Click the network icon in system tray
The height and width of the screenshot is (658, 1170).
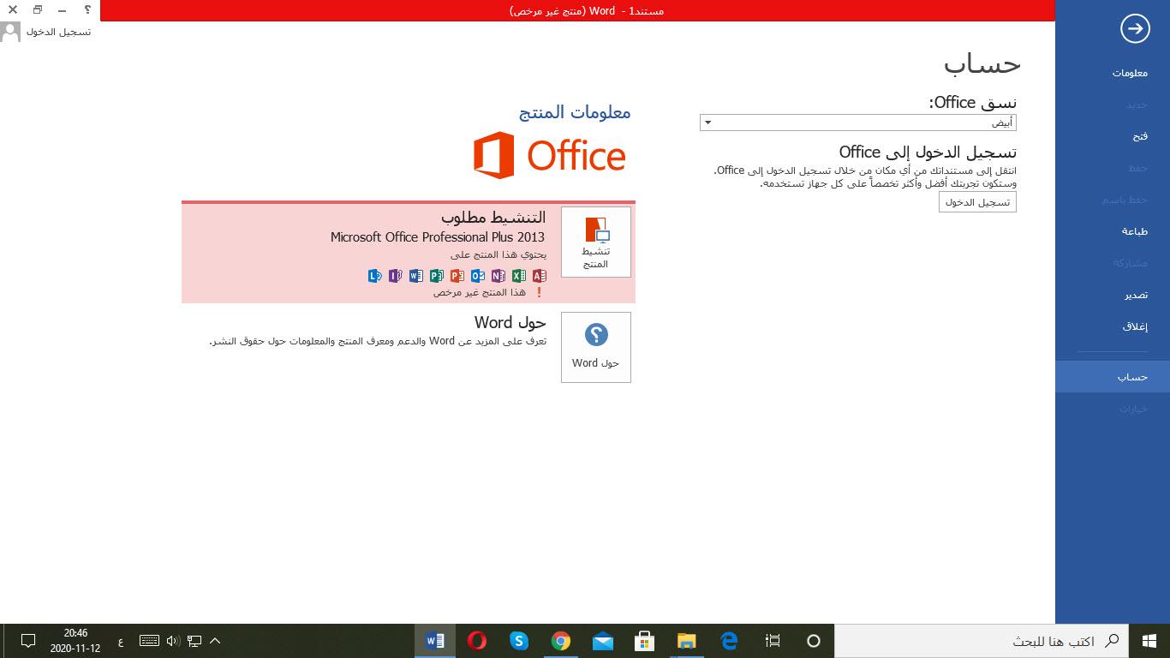point(194,641)
